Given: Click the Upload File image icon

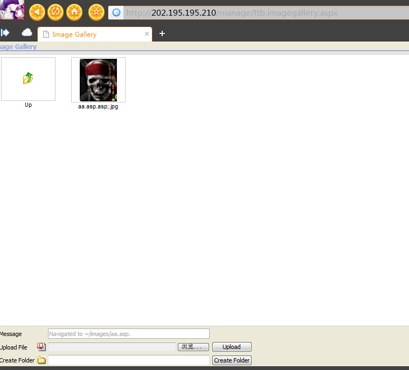Looking at the screenshot, I should point(41,347).
